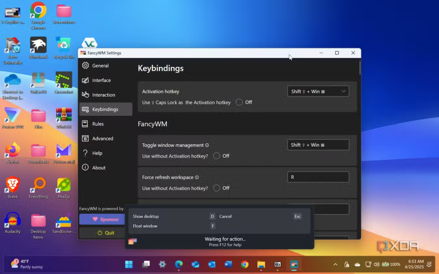The width and height of the screenshot is (439, 274).
Task: Open PeaZip desktop shortcut
Action: tap(64, 188)
